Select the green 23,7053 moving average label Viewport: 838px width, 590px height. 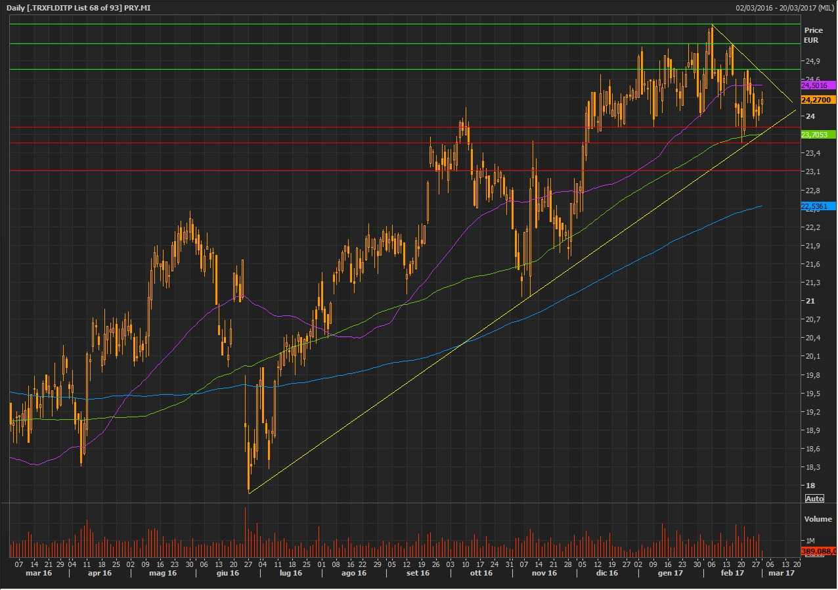(x=818, y=135)
